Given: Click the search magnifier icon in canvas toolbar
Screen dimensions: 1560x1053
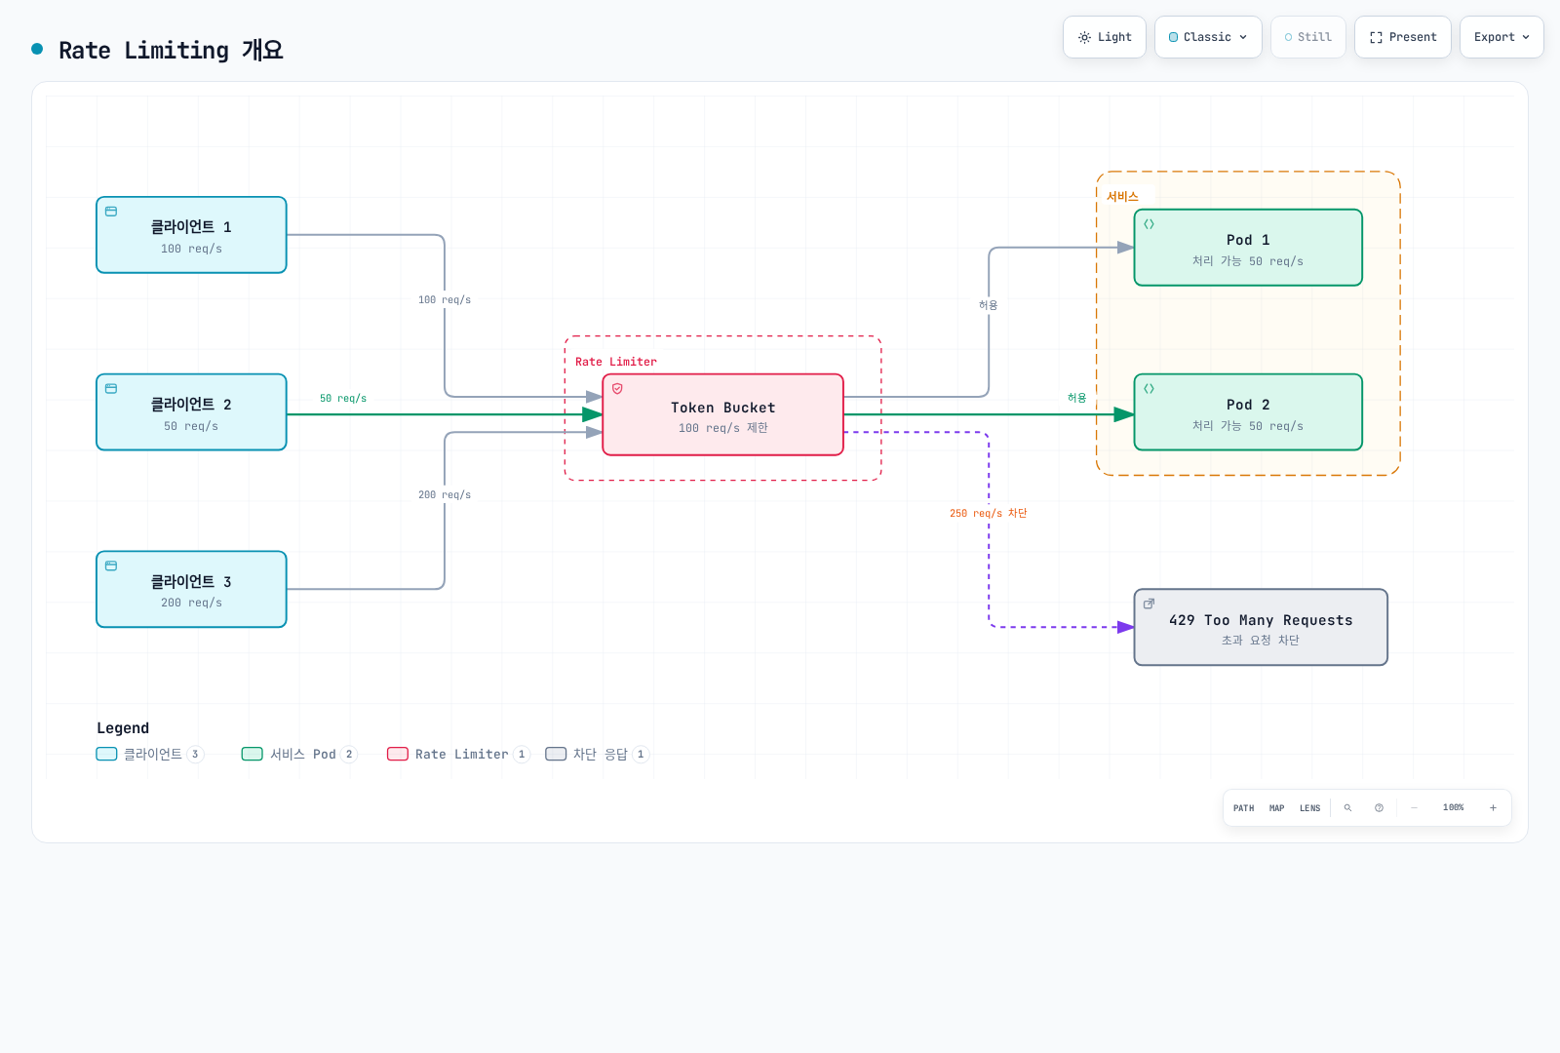Looking at the screenshot, I should [x=1347, y=808].
